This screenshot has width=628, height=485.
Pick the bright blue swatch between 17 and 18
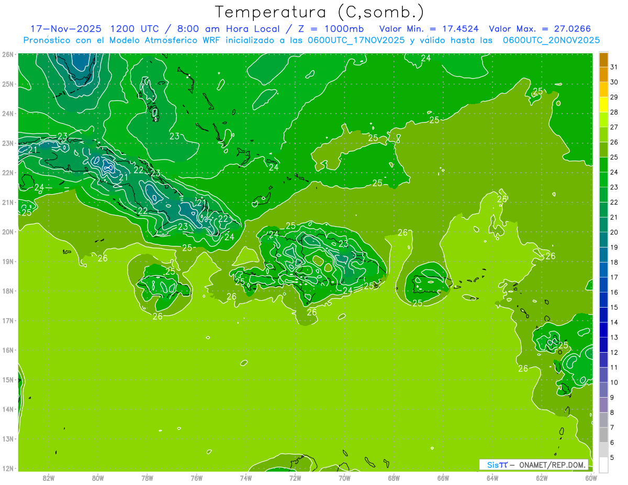coord(603,269)
